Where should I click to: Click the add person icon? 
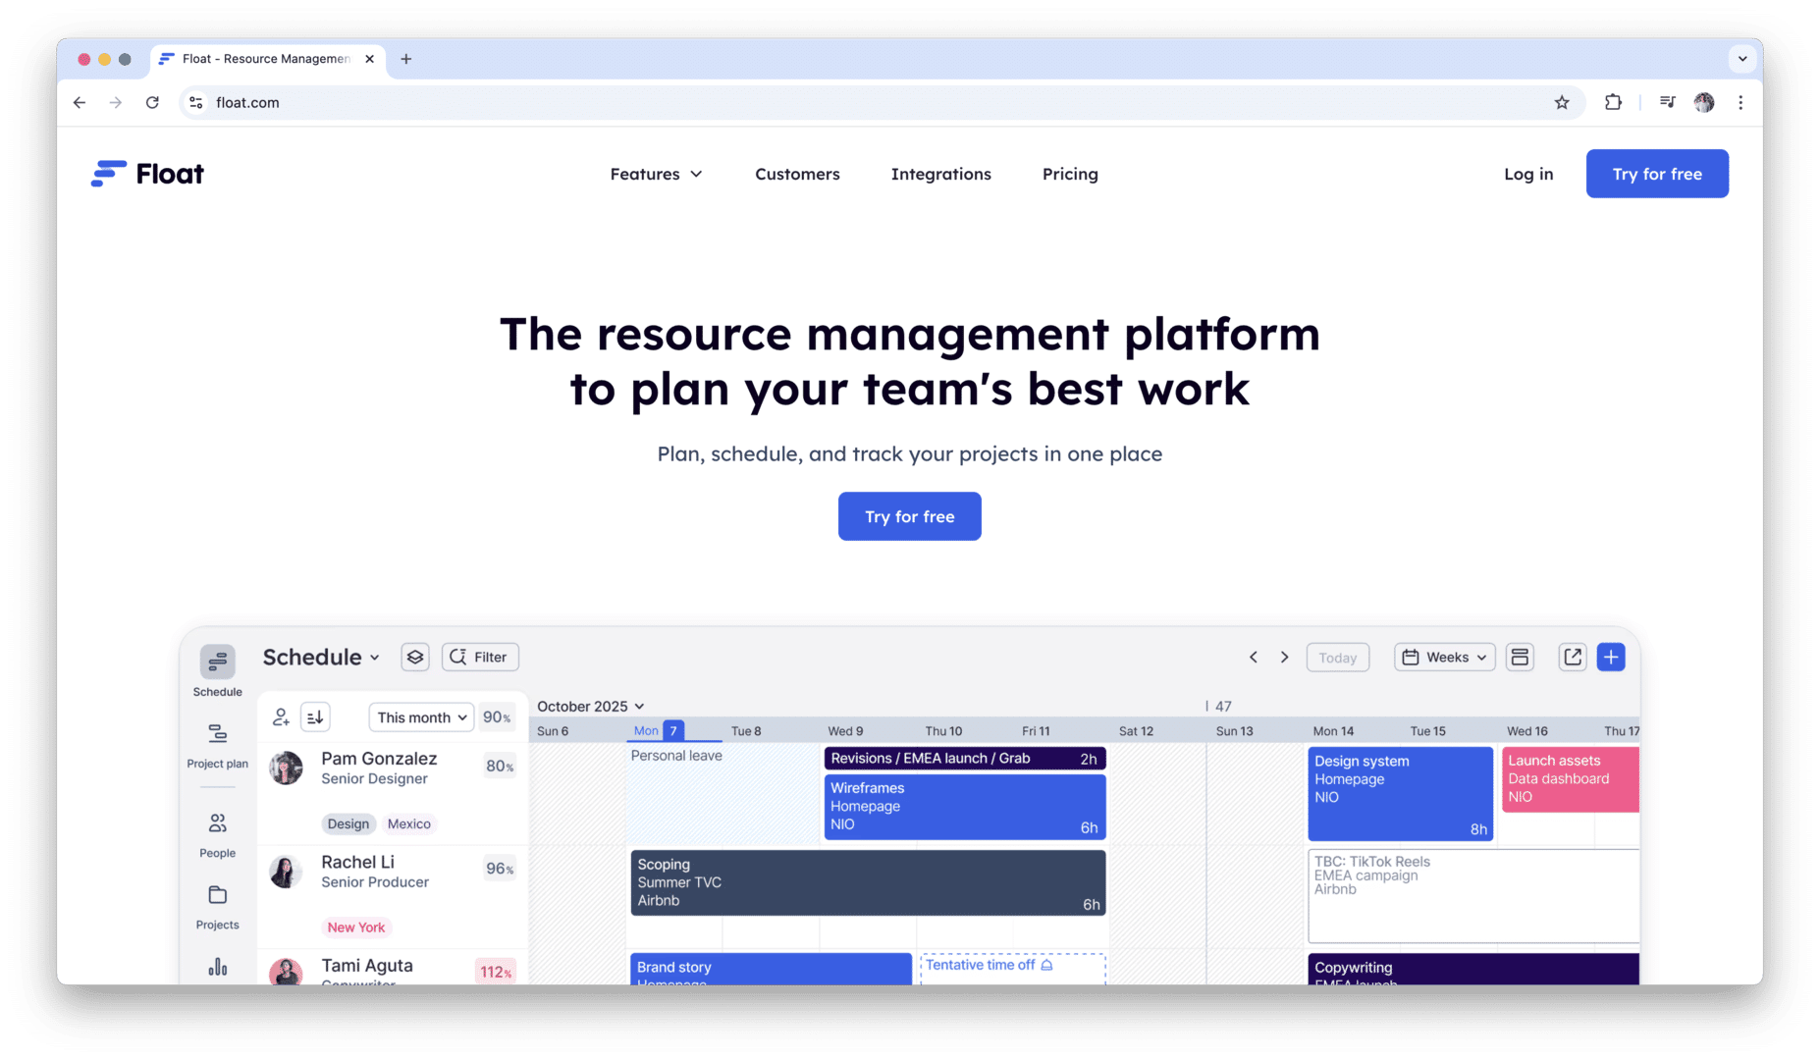[x=281, y=717]
